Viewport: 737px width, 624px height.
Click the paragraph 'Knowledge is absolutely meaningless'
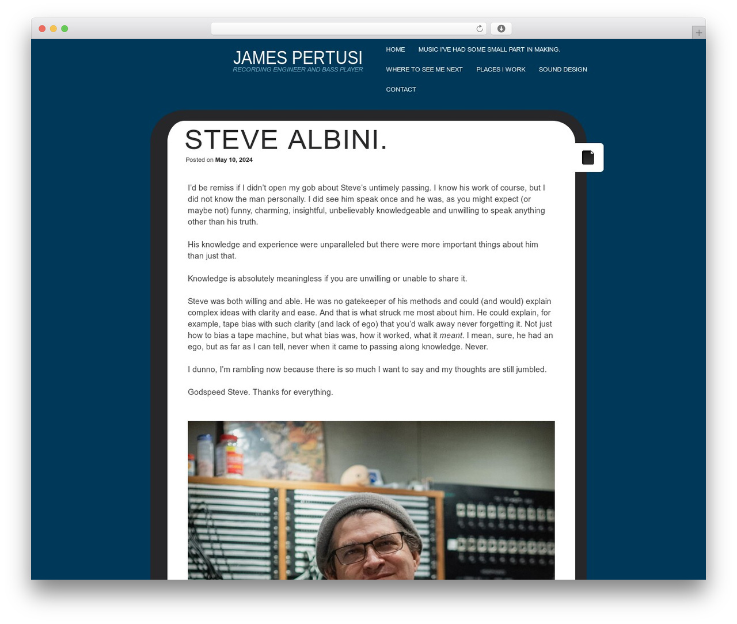coord(328,279)
